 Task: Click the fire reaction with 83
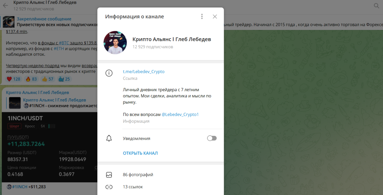31,79
